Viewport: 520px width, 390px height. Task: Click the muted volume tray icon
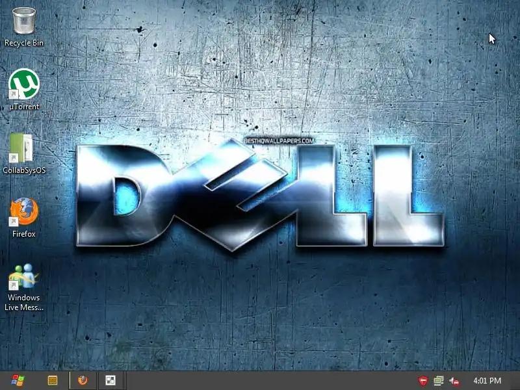coord(454,381)
